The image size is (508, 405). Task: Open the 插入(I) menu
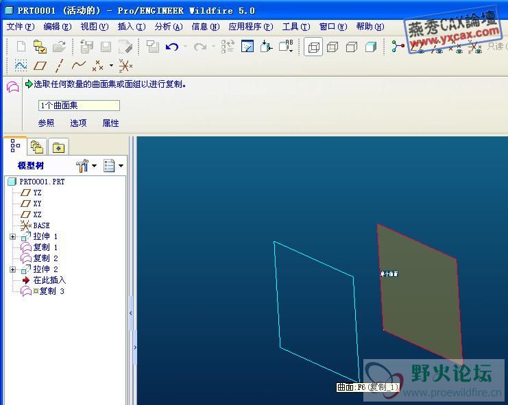point(132,27)
